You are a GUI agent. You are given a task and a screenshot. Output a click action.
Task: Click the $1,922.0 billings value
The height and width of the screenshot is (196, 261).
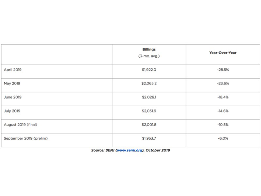pos(149,70)
